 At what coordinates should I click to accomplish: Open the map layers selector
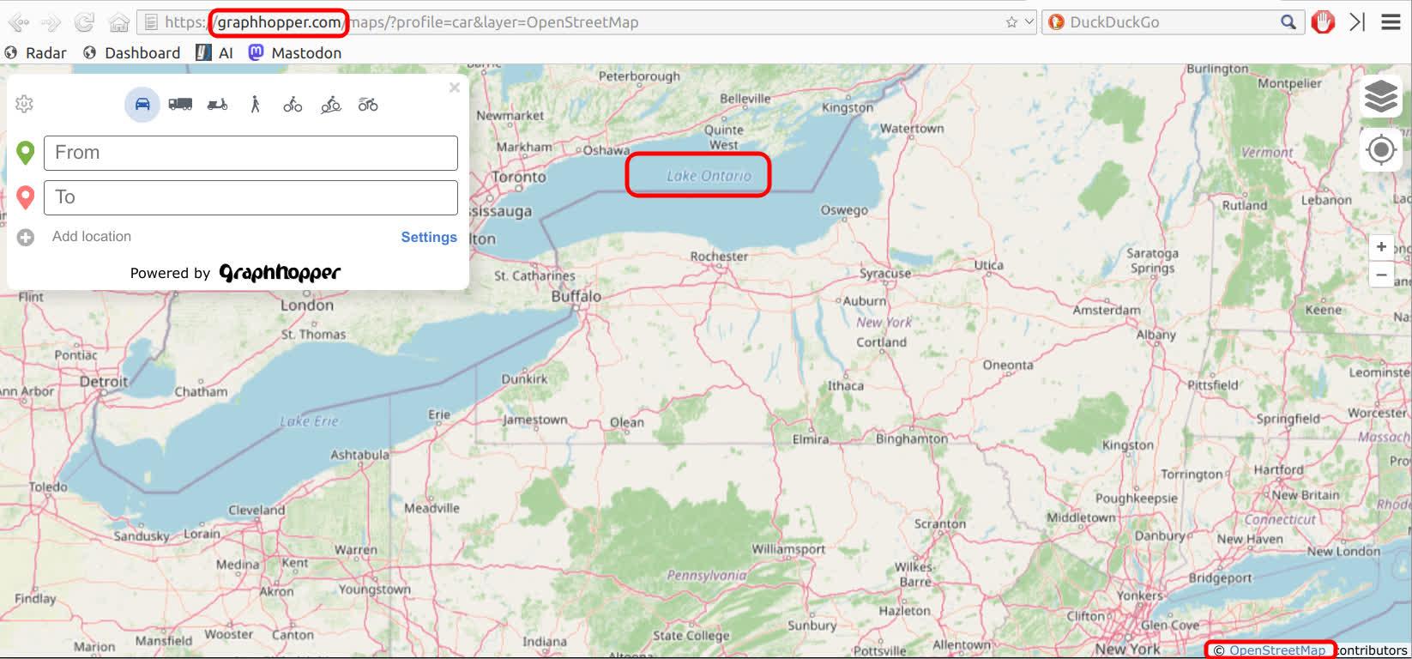(1381, 96)
